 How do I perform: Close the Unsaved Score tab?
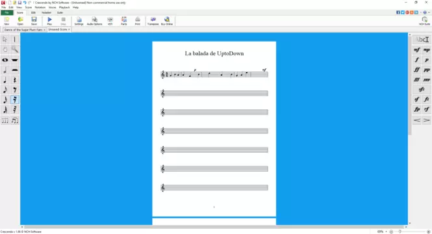[x=69, y=29]
